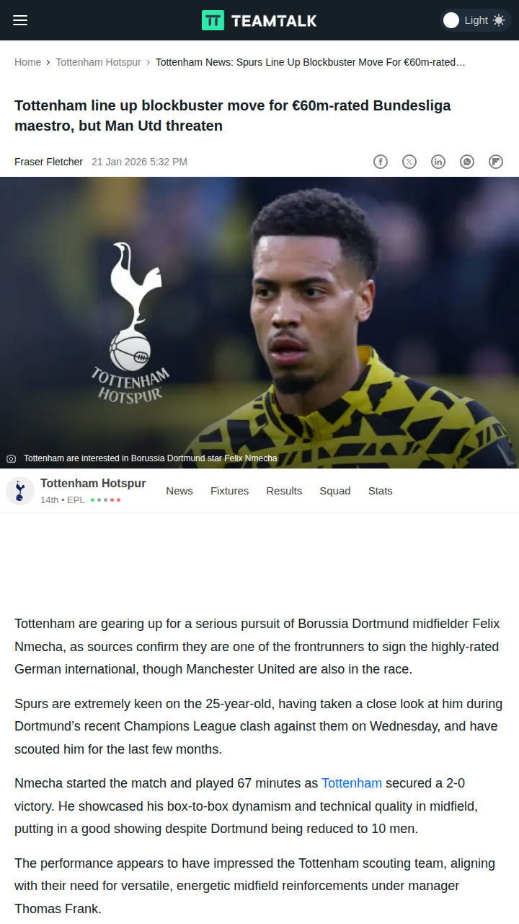Click the Tottenham Hotspur team name heading
Viewport: 519px width, 924px height.
pos(93,484)
